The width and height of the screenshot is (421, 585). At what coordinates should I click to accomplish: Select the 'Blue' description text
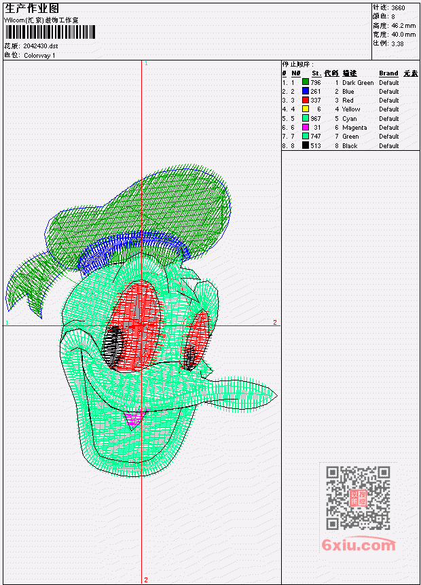[348, 92]
